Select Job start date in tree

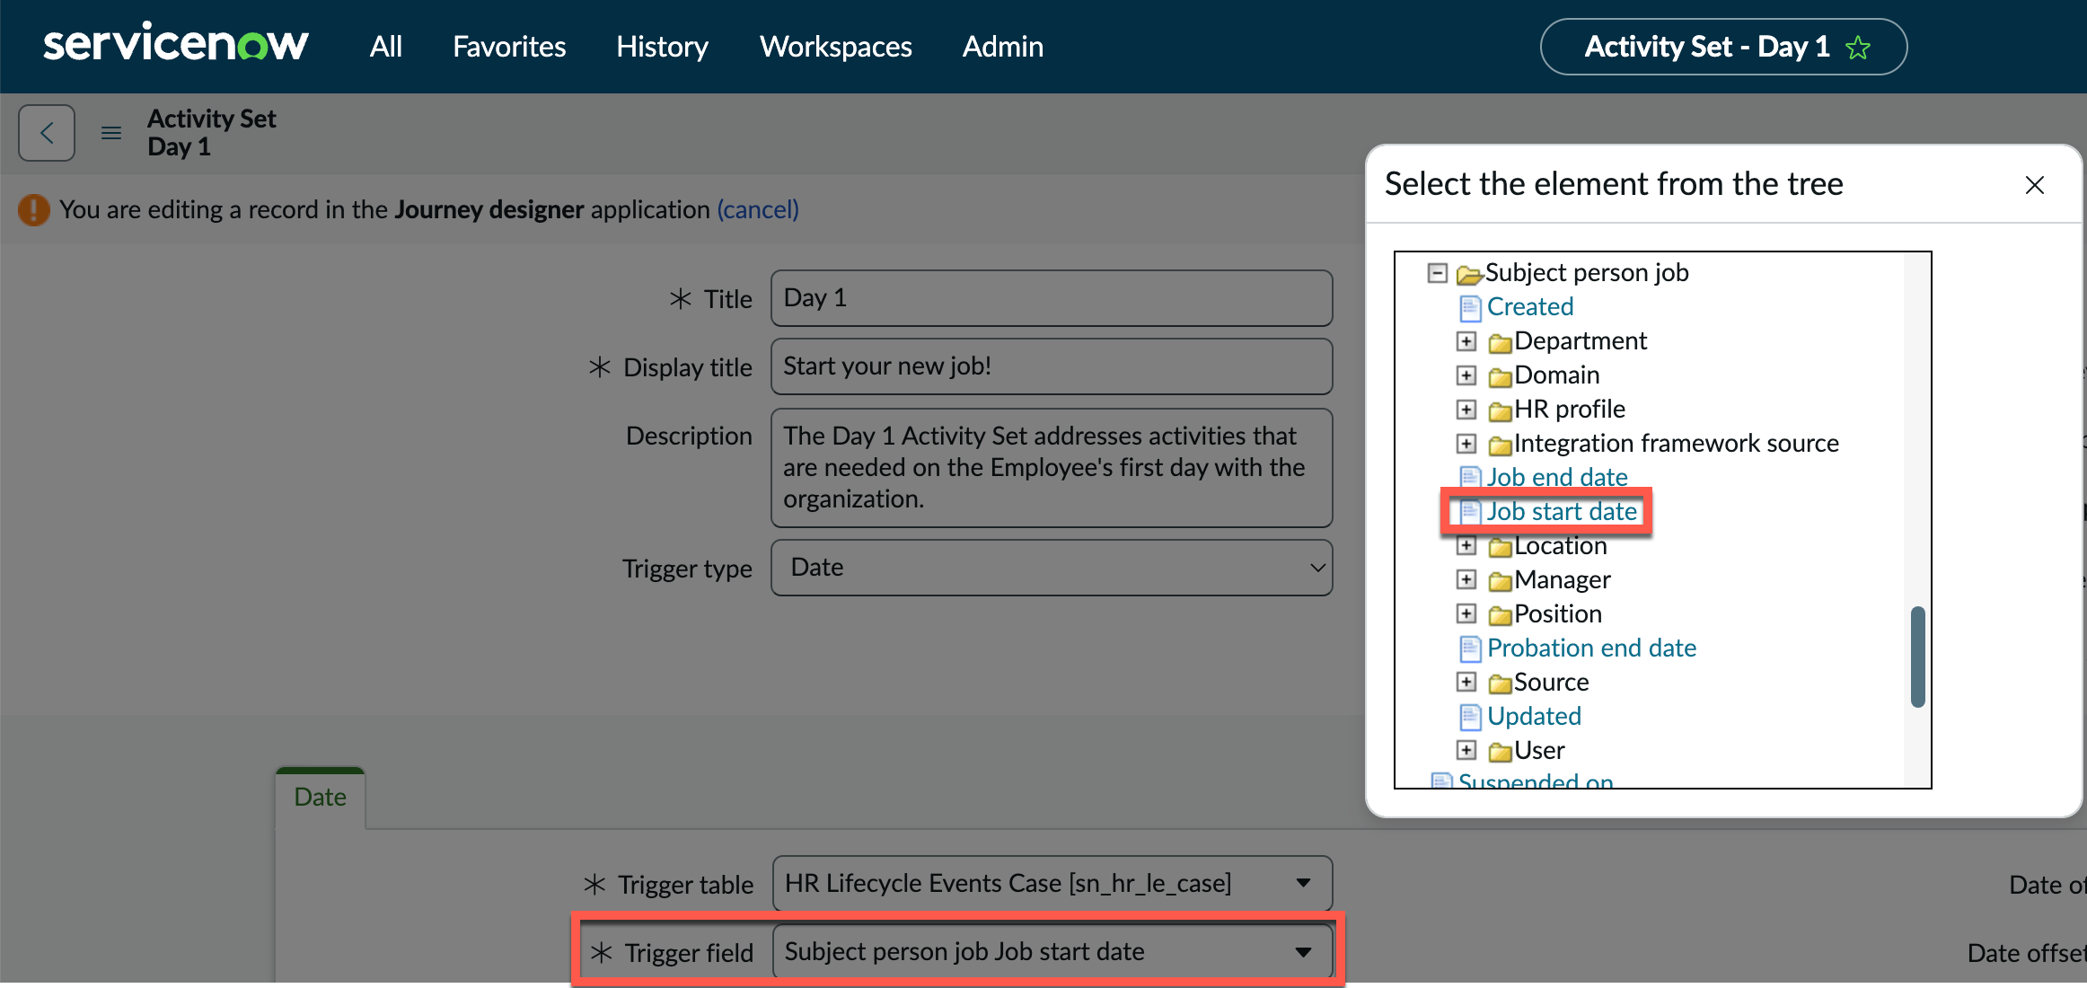pyautogui.click(x=1562, y=512)
